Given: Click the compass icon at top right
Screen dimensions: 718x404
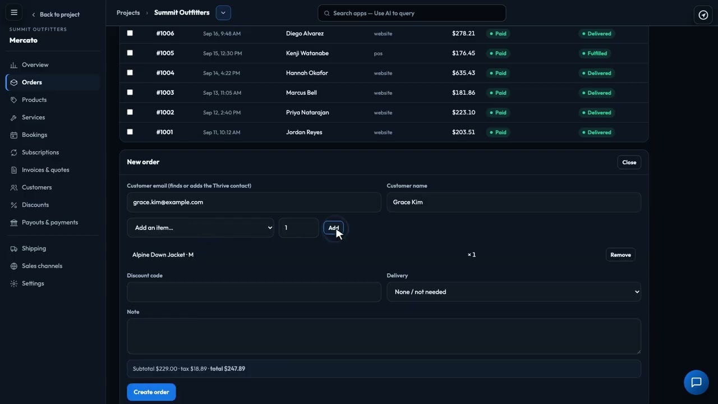Looking at the screenshot, I should coord(703,15).
